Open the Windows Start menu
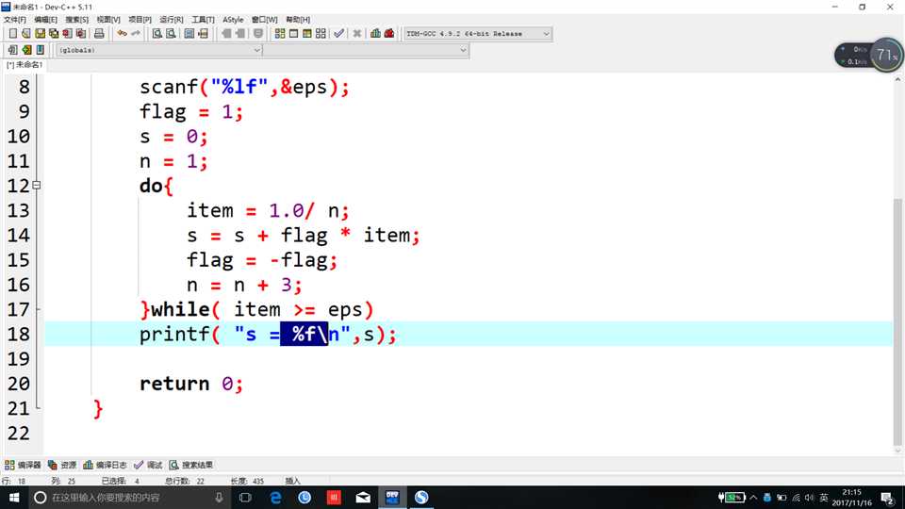 14,498
